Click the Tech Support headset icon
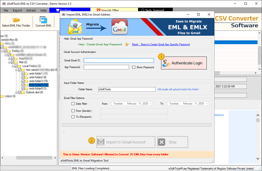This screenshot has width=262, height=171. [x=142, y=10]
